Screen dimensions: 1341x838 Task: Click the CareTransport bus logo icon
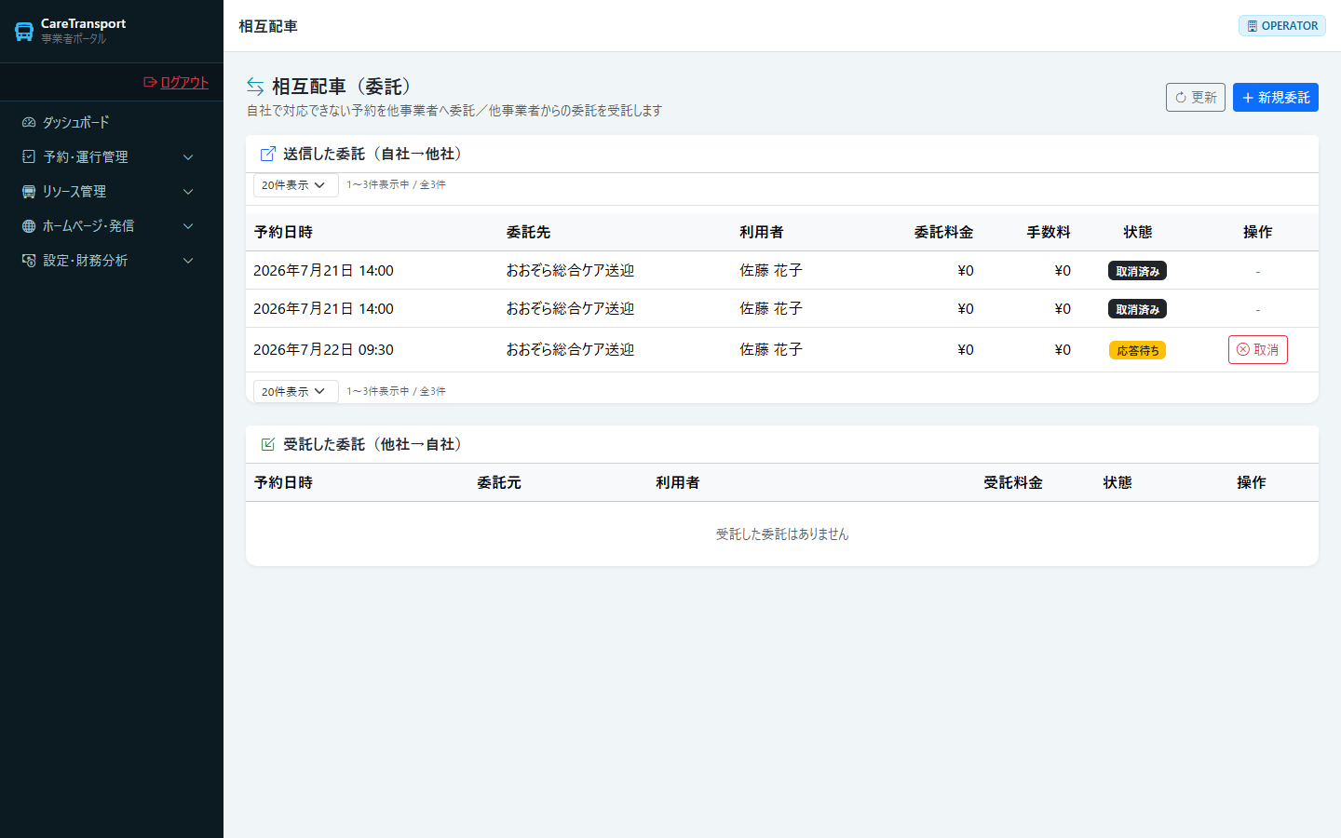click(24, 32)
